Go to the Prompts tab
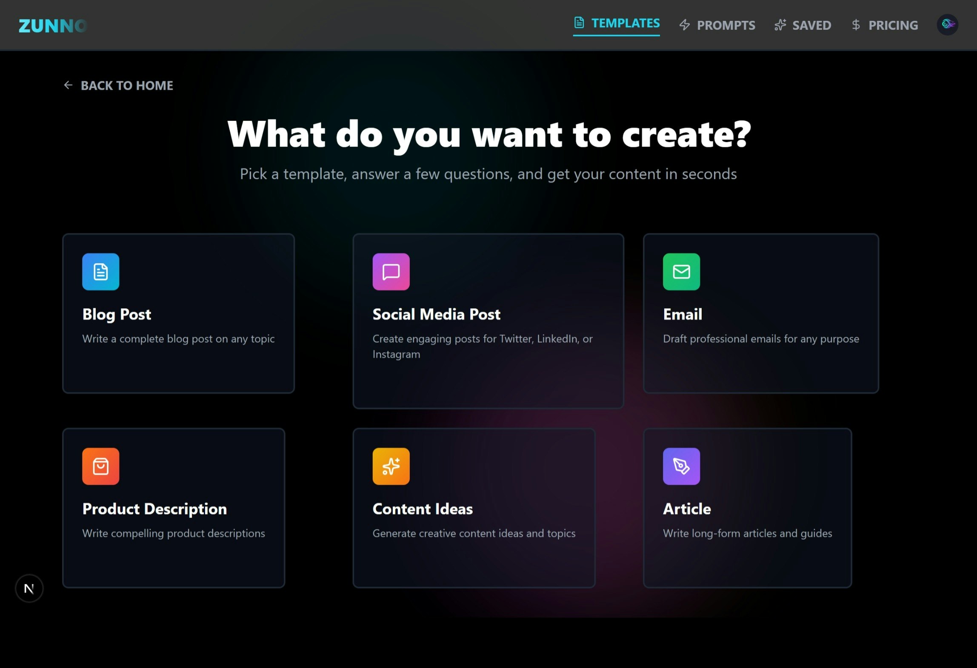The image size is (977, 668). (717, 26)
